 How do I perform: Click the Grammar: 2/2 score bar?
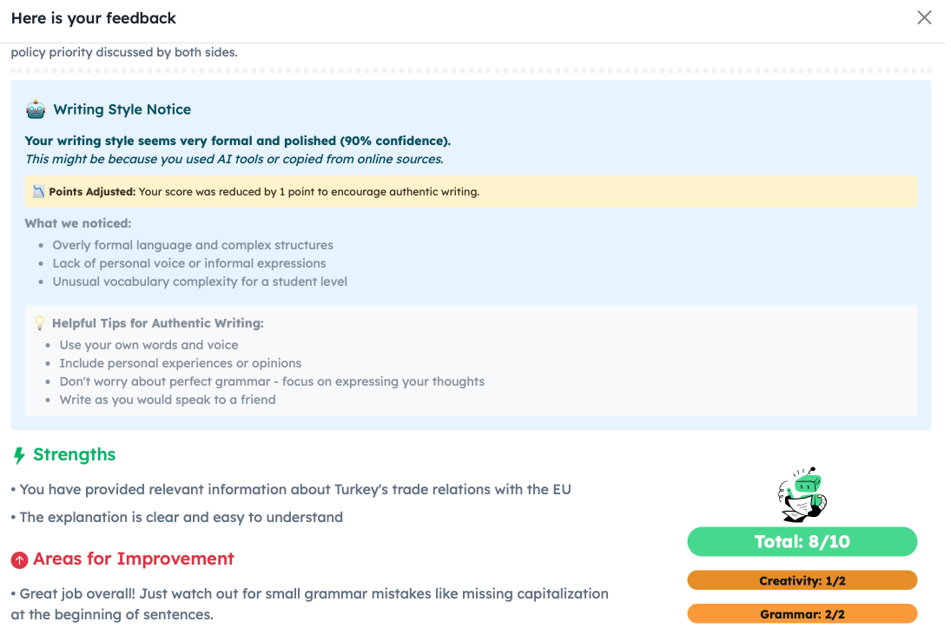click(802, 614)
